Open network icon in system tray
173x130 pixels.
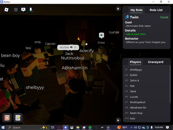(139, 128)
